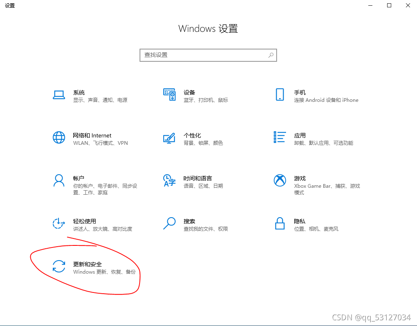Open the 应用 list icon
The height and width of the screenshot is (326, 417).
[280, 137]
